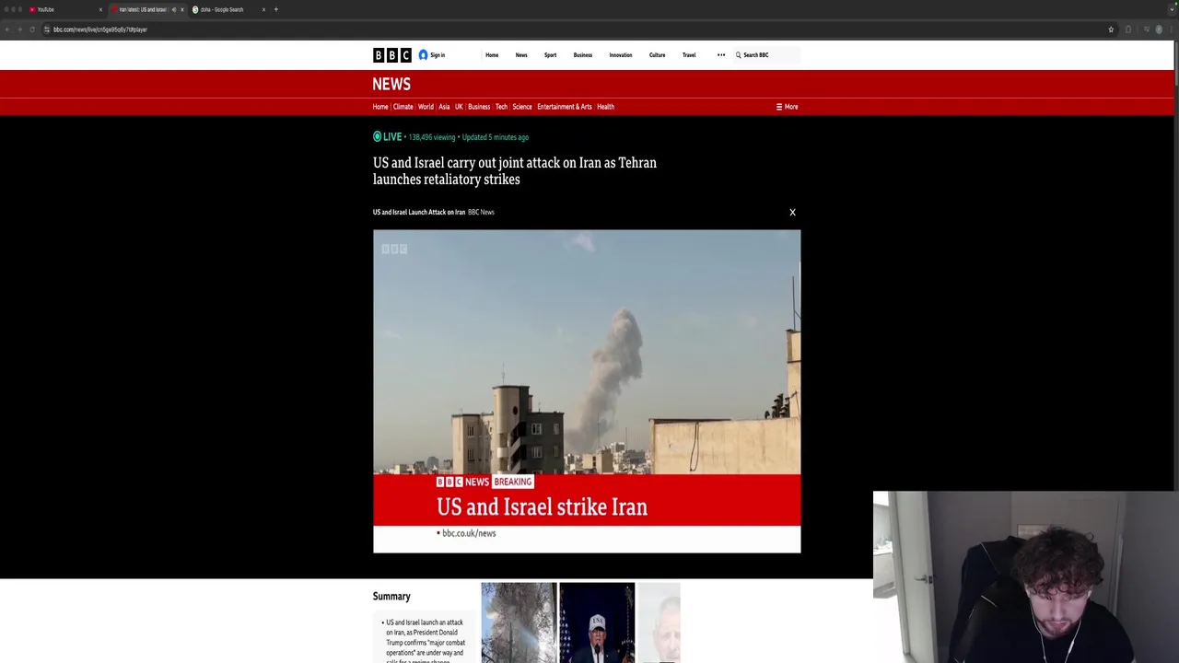Open Sport in top BBC navigation
Screen dimensions: 1179x663
[x=550, y=55]
